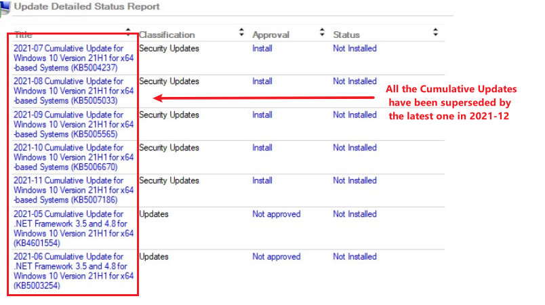Click the Install approval for KB5007186

pyautogui.click(x=262, y=180)
